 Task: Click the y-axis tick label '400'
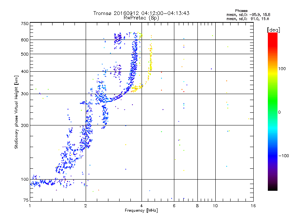pyautogui.click(x=25, y=71)
